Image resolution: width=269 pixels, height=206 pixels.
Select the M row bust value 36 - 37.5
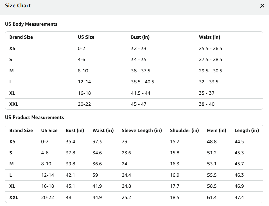[141, 71]
